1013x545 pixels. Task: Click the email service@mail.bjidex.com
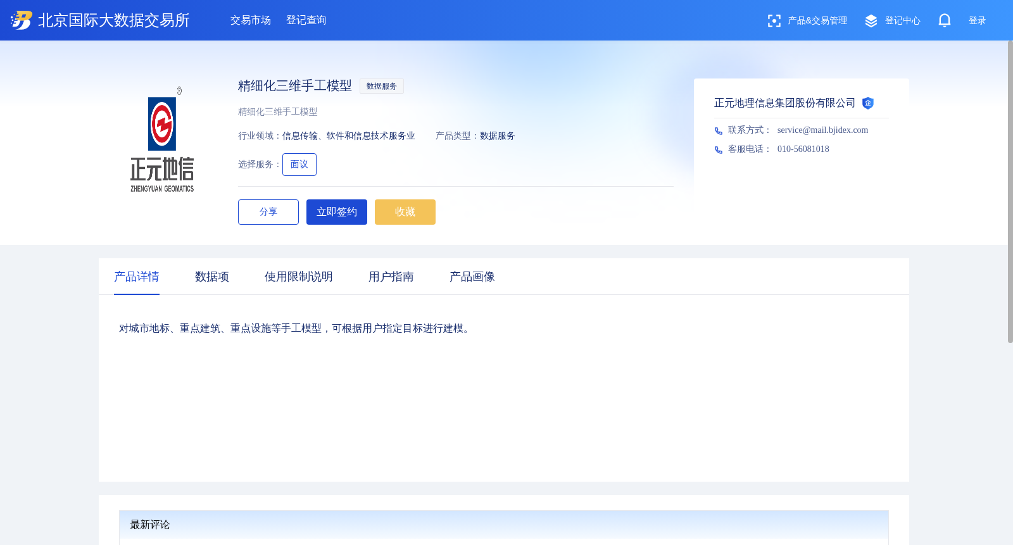point(822,130)
